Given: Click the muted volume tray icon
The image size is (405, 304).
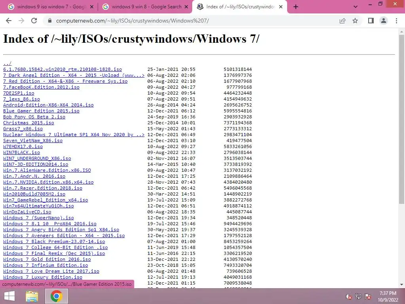Looking at the screenshot, I should tap(349, 296).
